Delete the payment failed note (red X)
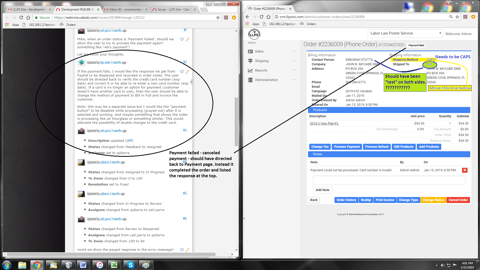The width and height of the screenshot is (480, 270). [464, 170]
